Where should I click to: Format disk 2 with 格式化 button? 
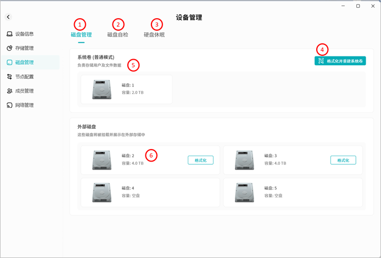pyautogui.click(x=200, y=160)
